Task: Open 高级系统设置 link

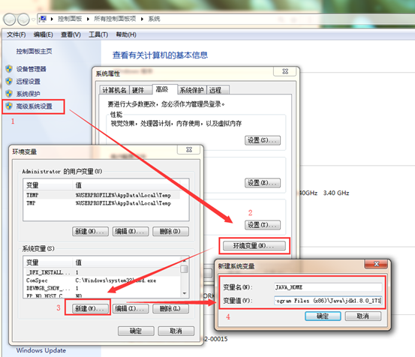Action: [34, 106]
